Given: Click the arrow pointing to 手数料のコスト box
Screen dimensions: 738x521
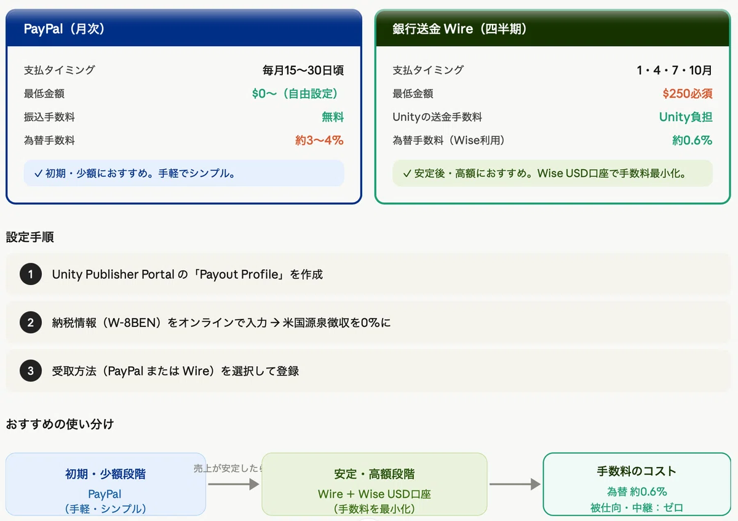Looking at the screenshot, I should pyautogui.click(x=515, y=484).
